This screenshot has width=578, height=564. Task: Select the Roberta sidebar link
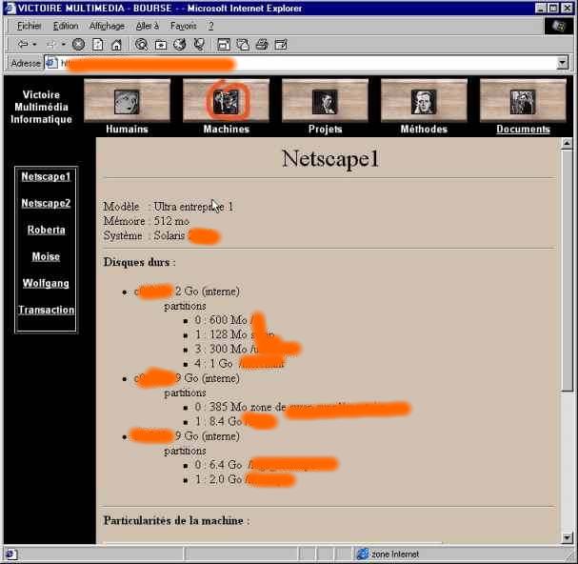46,230
